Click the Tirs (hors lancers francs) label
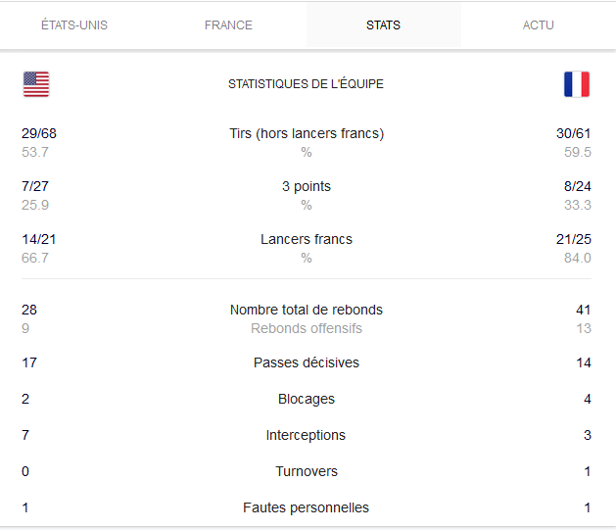Viewport: 616px width, 530px height. click(x=307, y=133)
